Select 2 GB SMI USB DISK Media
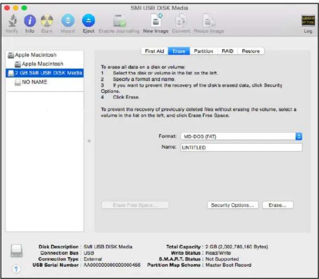 pyautogui.click(x=45, y=73)
